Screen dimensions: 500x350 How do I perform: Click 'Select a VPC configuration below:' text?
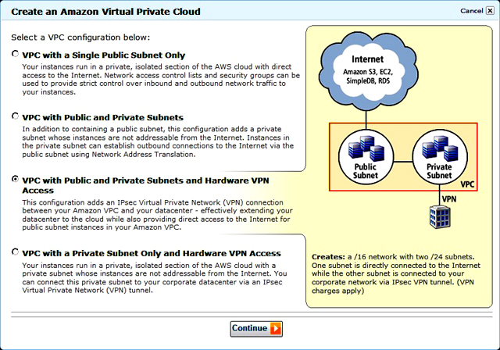pos(80,37)
